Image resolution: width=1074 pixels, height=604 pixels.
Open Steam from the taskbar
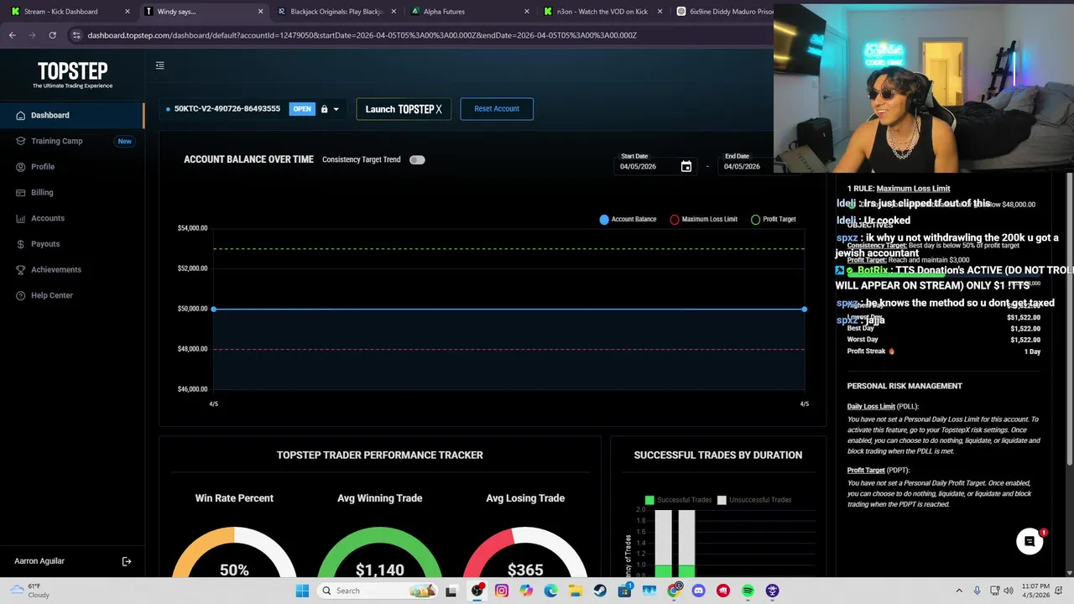600,591
